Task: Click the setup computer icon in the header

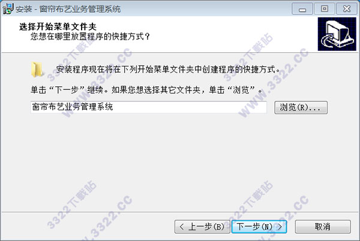Action: point(337,34)
